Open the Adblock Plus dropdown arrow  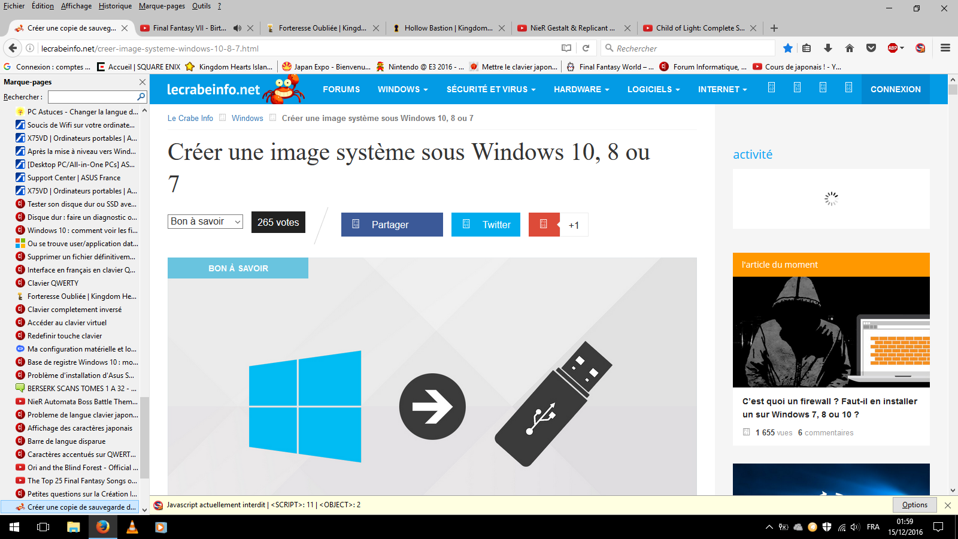pos(902,48)
